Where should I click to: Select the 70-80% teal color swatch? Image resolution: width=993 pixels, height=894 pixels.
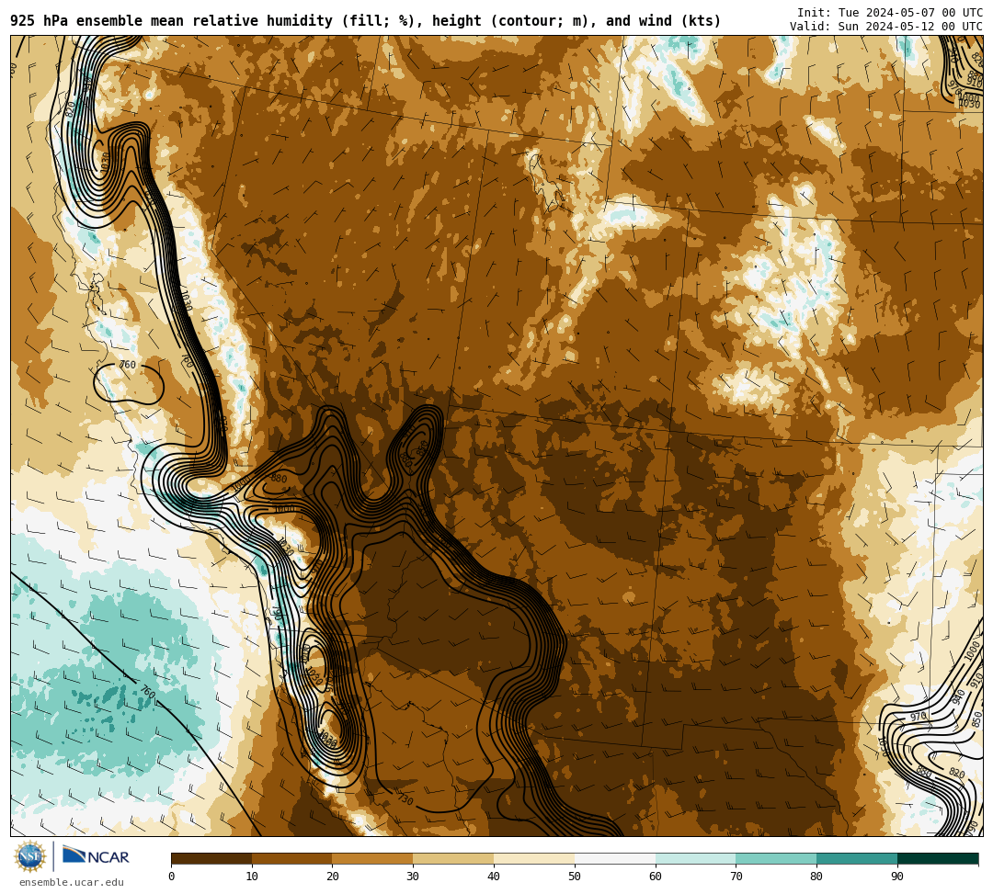tap(776, 858)
